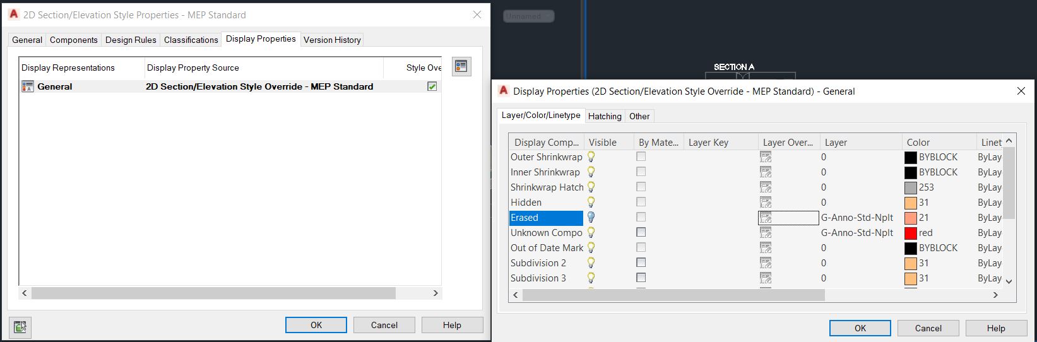Image resolution: width=1037 pixels, height=342 pixels.
Task: Click OK in Style Properties dialog
Action: [x=316, y=325]
